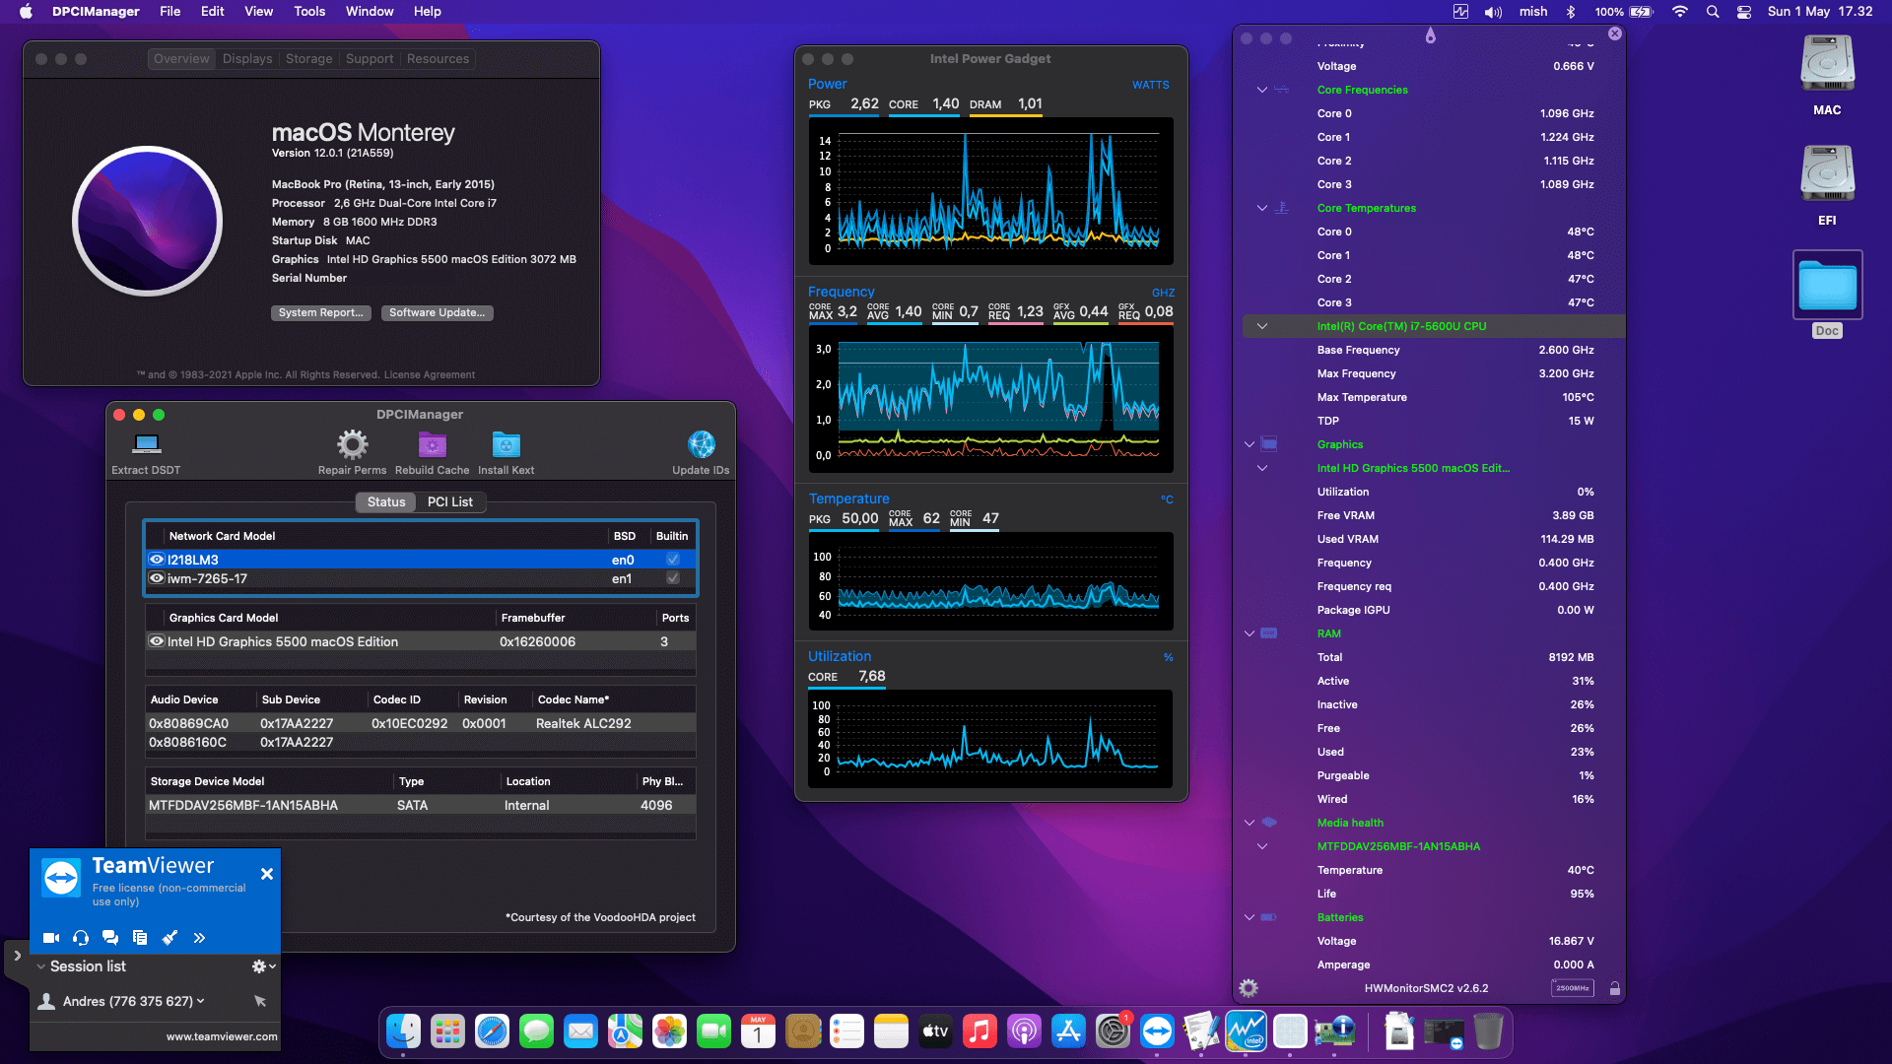Click TeamViewer whiteboard brush icon
Viewport: 1892px width, 1064px height.
(x=169, y=938)
